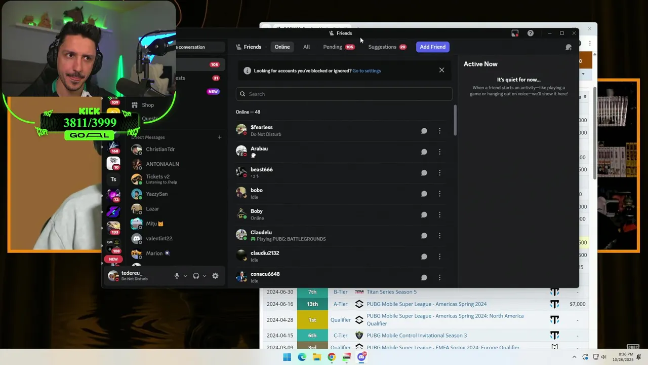Image resolution: width=648 pixels, height=365 pixels.
Task: Open volume control in system tray
Action: tap(603, 357)
